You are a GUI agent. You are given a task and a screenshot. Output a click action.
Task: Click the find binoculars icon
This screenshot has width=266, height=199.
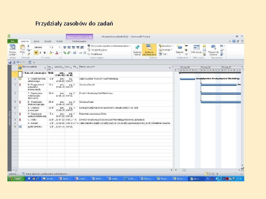(221, 46)
